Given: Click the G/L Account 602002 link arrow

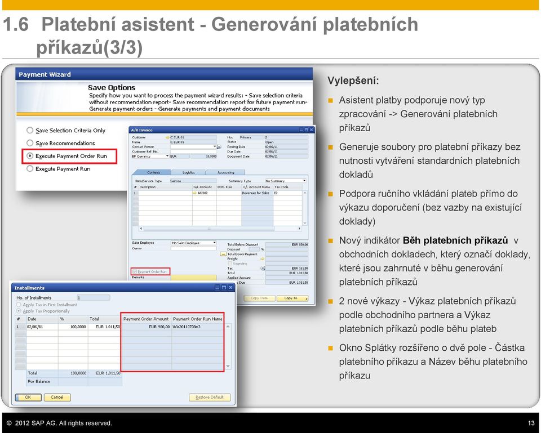Looking at the screenshot, I should tap(194, 193).
